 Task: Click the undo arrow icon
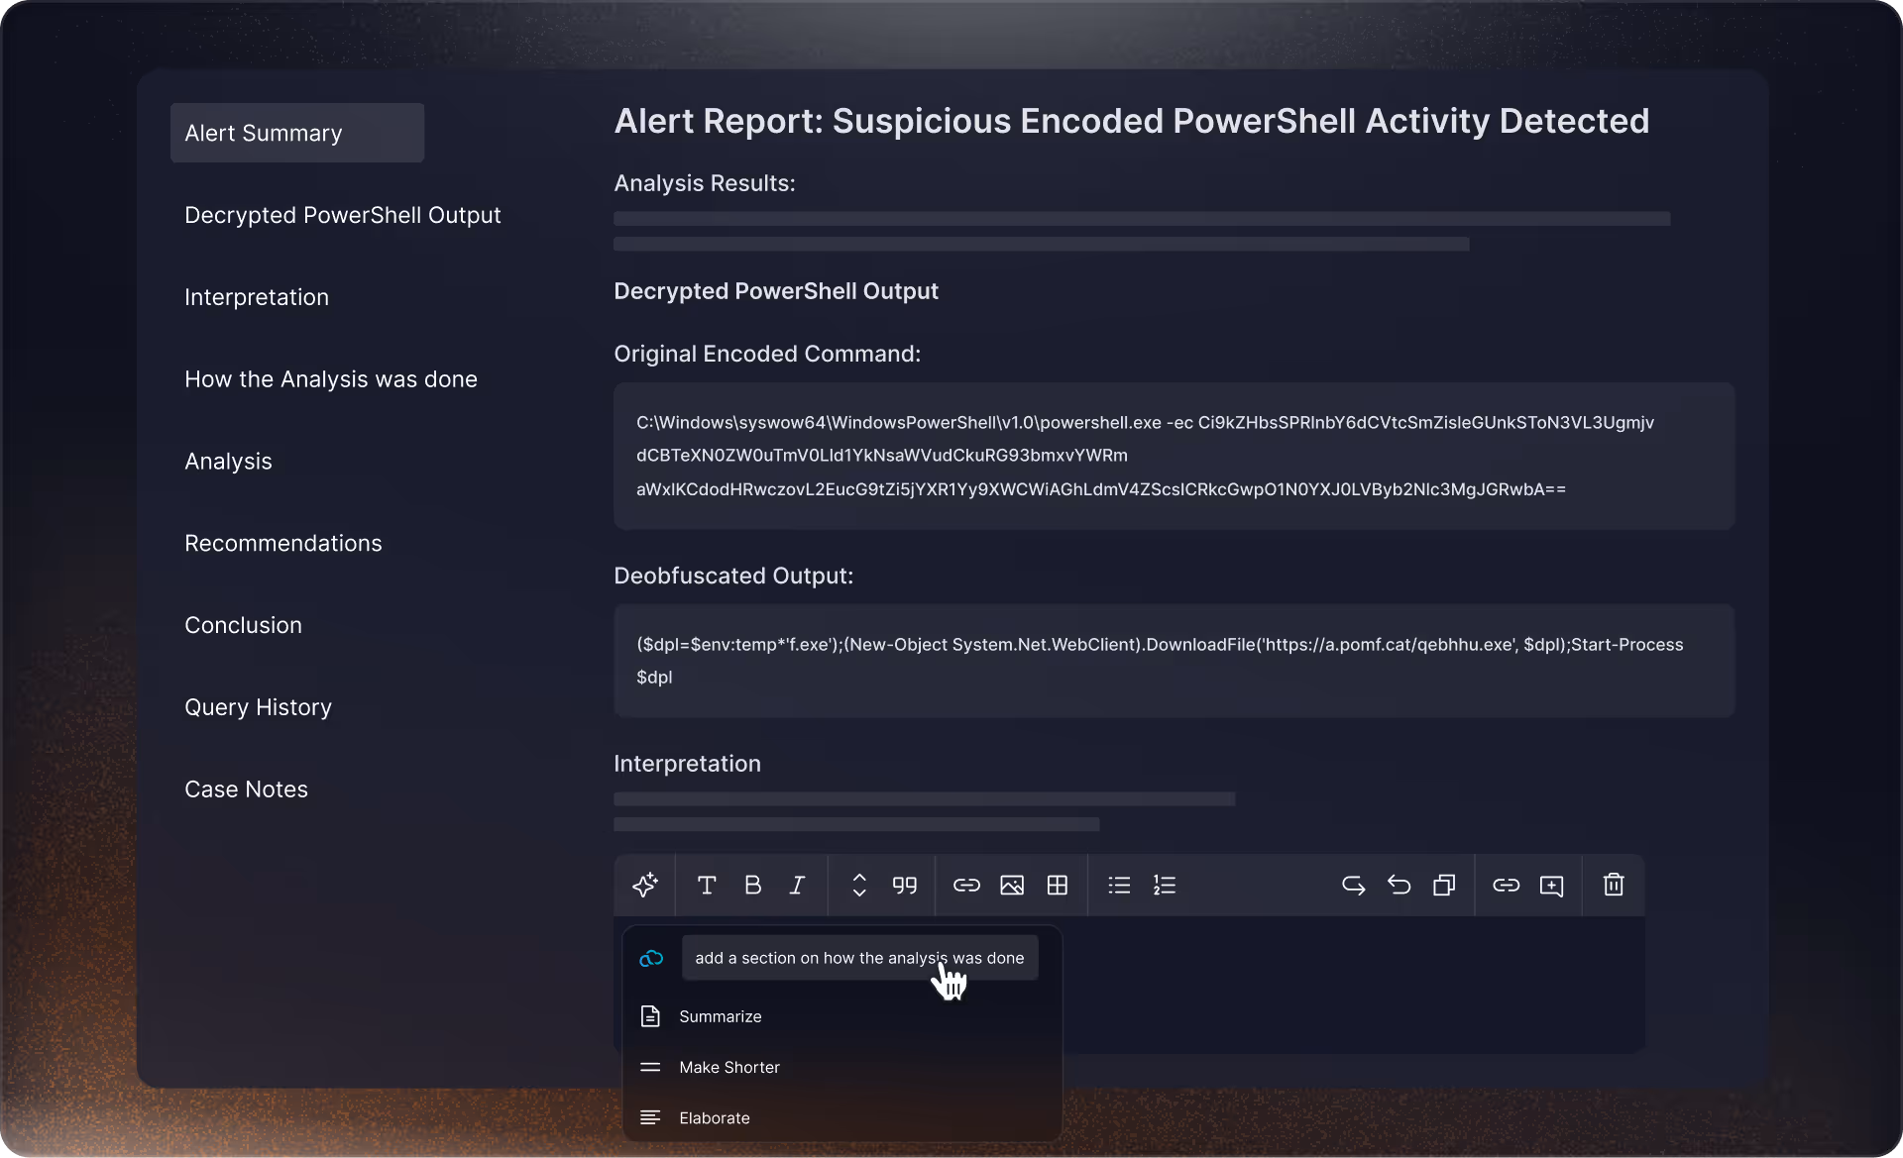[1399, 885]
